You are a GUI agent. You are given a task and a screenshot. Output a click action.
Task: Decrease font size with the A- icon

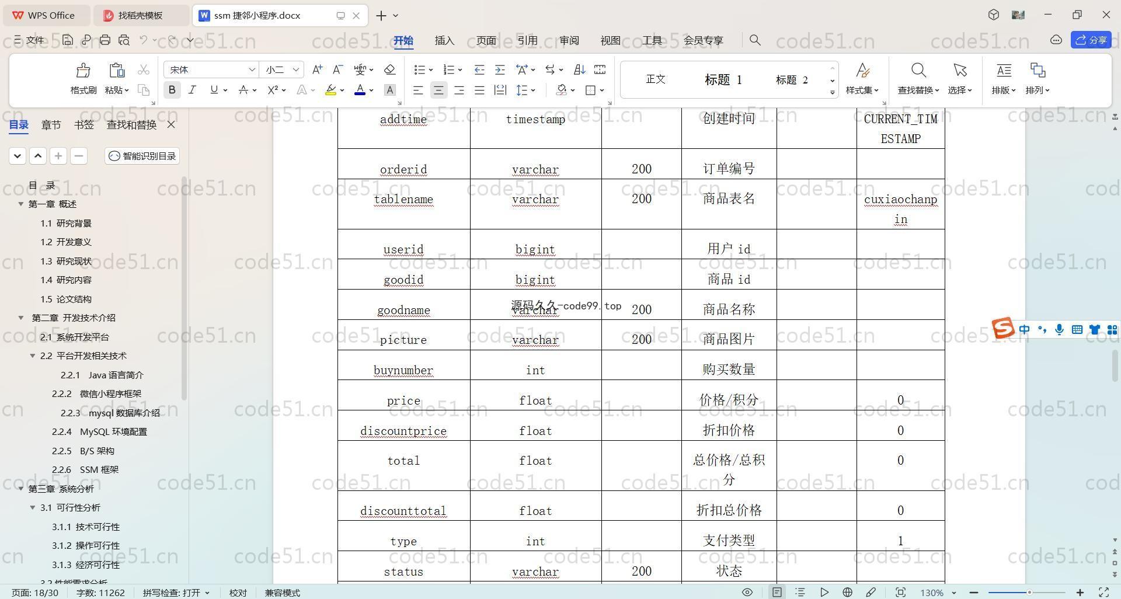click(x=337, y=69)
